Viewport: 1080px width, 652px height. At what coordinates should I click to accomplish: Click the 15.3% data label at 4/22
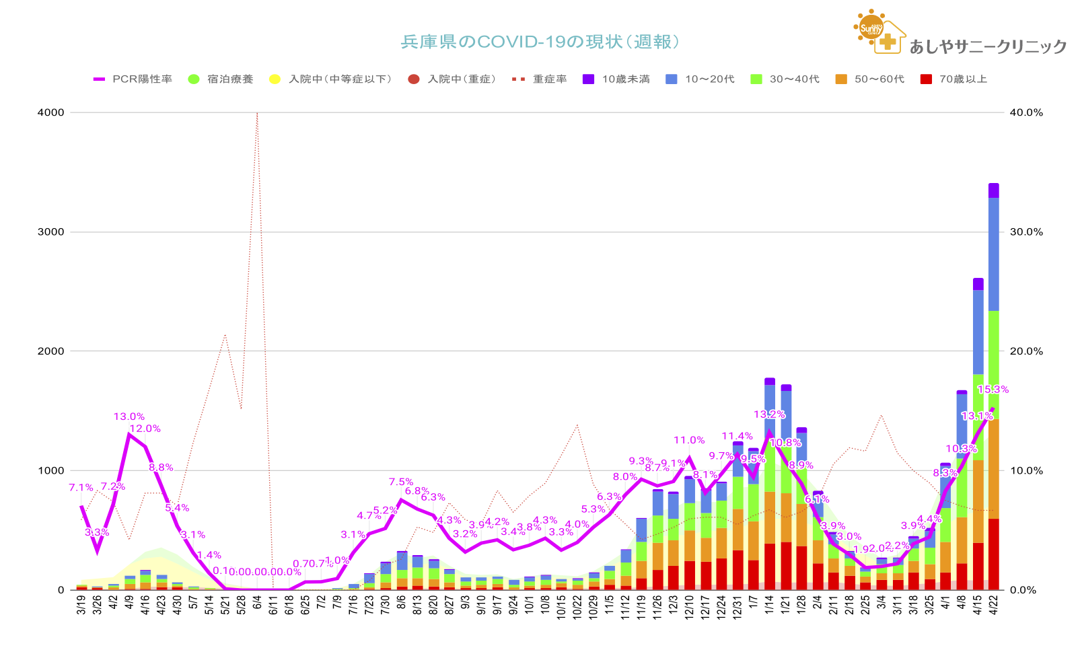(x=993, y=390)
